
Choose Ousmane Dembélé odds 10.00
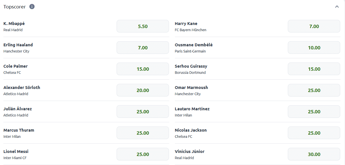point(314,48)
